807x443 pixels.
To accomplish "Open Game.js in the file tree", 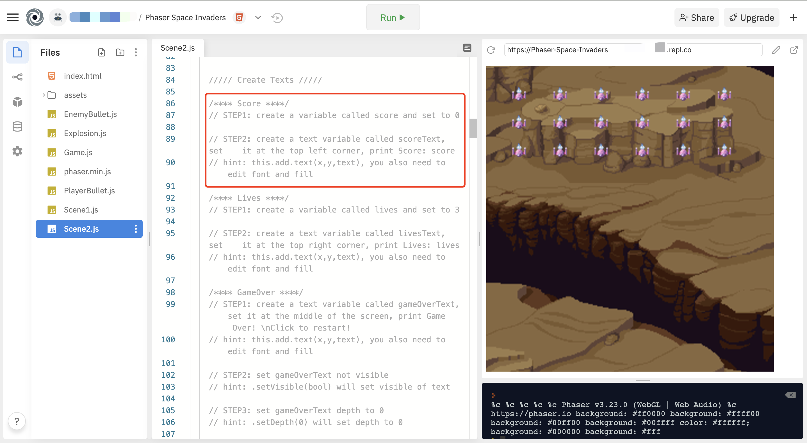I will pyautogui.click(x=78, y=152).
